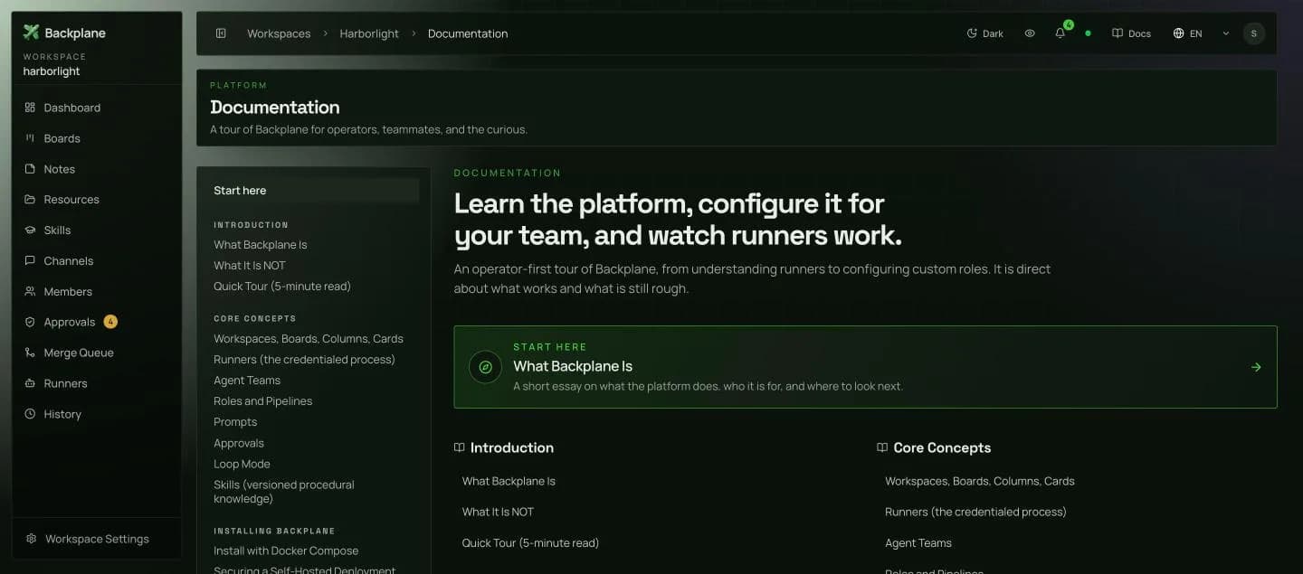Open Install with Docker Compose doc

pos(286,551)
